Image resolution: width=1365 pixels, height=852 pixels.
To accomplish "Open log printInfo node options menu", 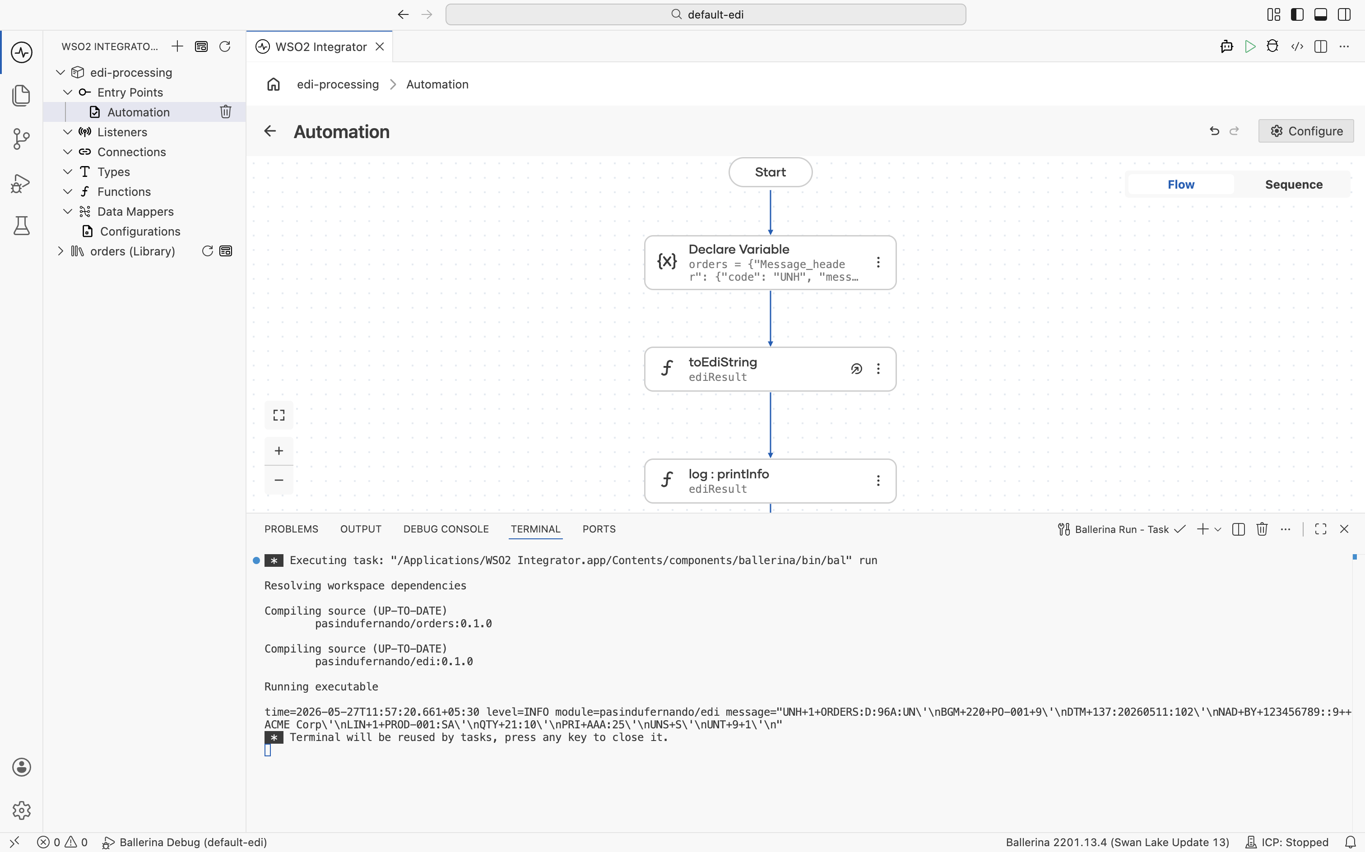I will [x=878, y=481].
